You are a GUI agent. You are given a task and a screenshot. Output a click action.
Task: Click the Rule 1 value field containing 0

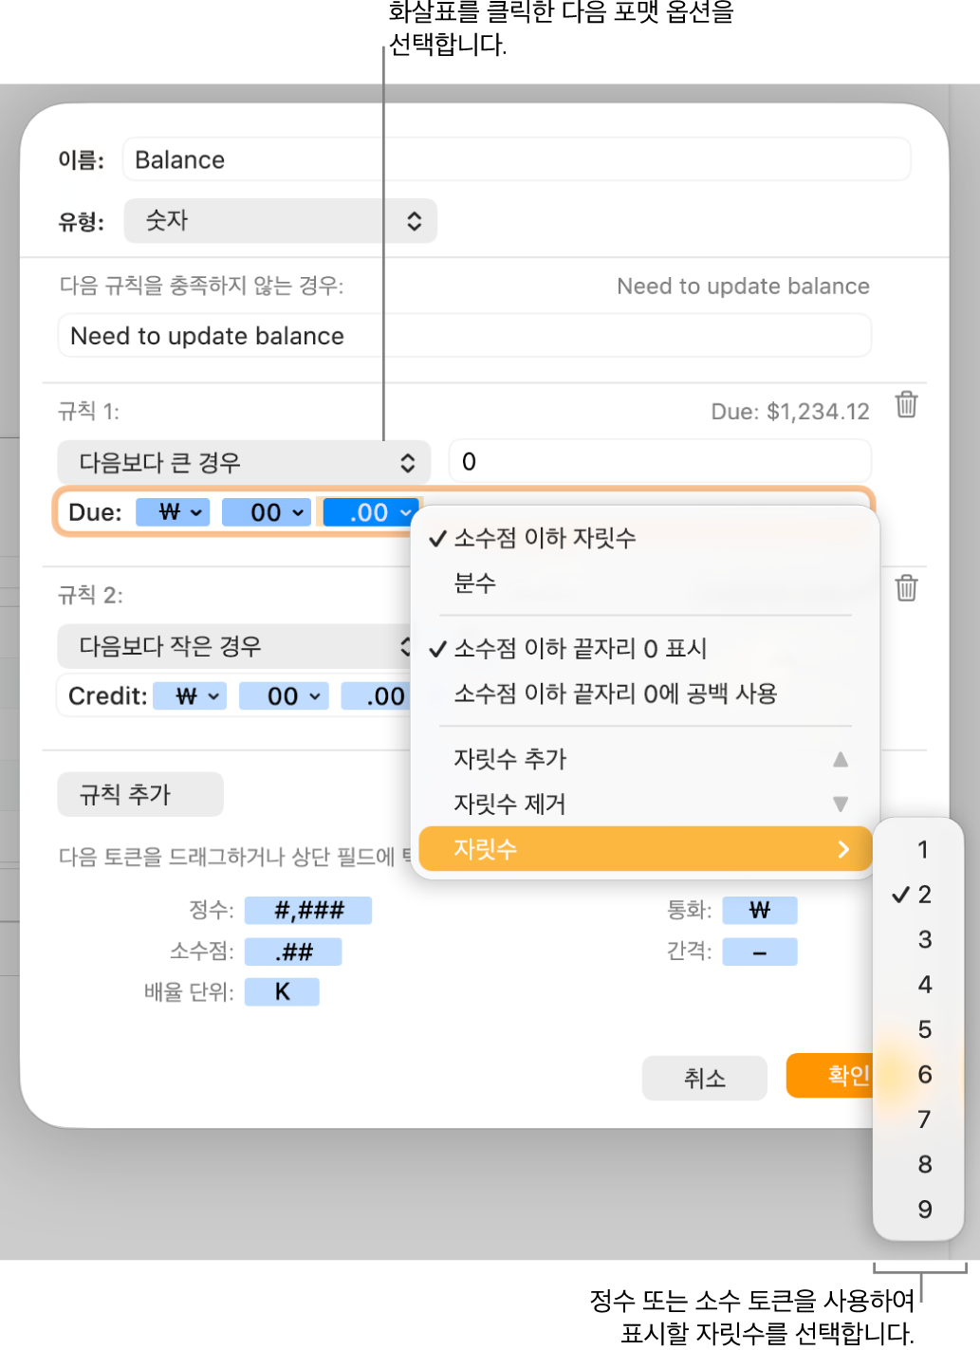660,462
